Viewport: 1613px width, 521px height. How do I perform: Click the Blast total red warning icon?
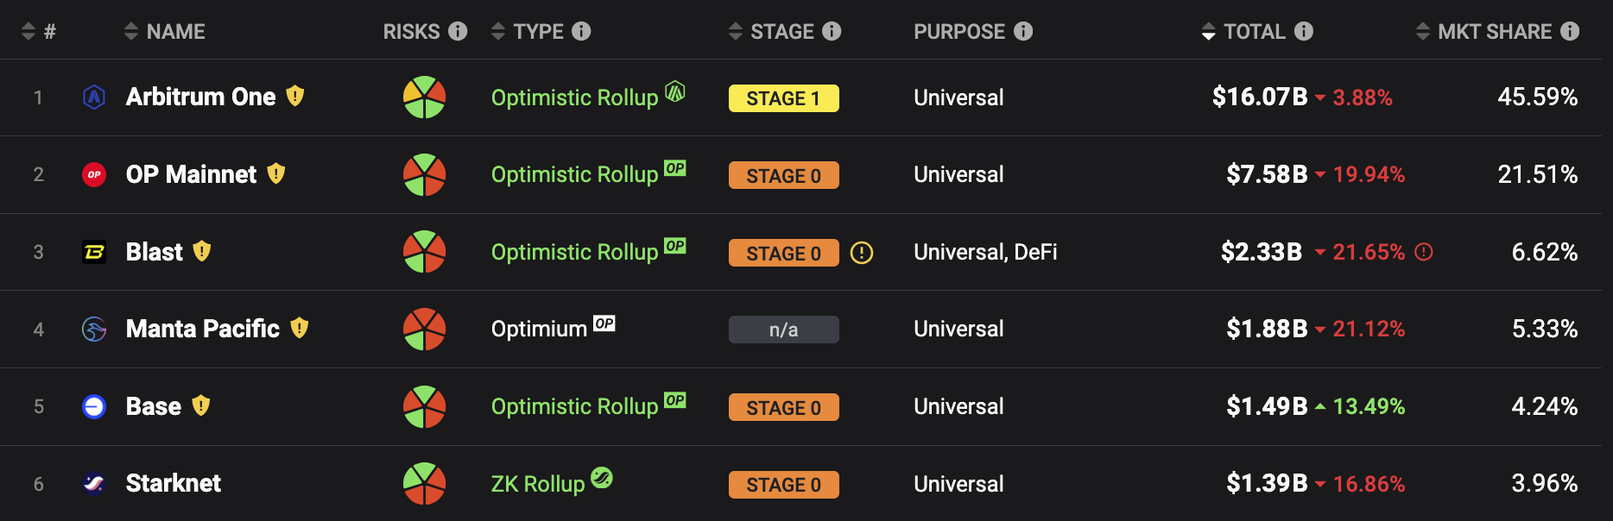click(x=1425, y=252)
